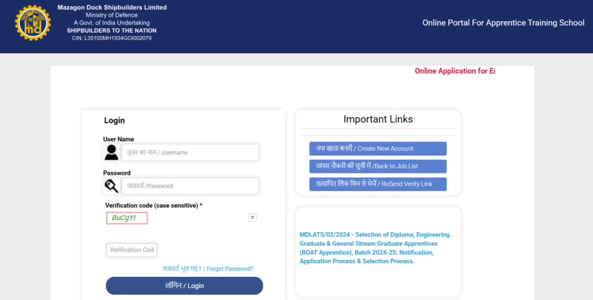Click the scrolling Online Application red banner
This screenshot has width=593, height=300.
point(455,71)
